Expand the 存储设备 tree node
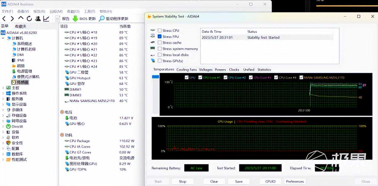The height and width of the screenshot is (186, 378). (x=3, y=115)
